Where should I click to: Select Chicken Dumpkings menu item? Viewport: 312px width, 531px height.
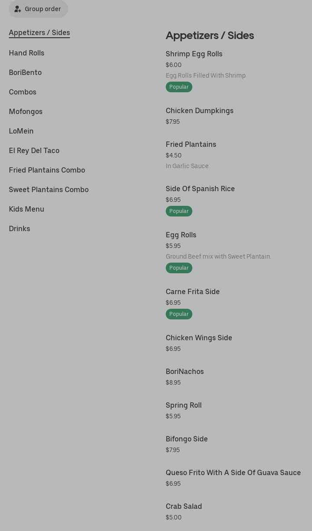(x=199, y=111)
